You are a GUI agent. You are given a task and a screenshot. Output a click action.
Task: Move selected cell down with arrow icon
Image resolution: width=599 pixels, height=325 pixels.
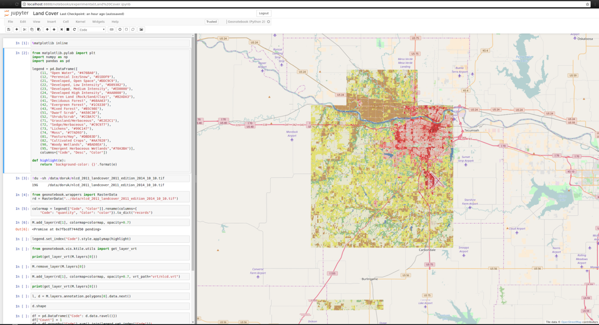click(54, 30)
